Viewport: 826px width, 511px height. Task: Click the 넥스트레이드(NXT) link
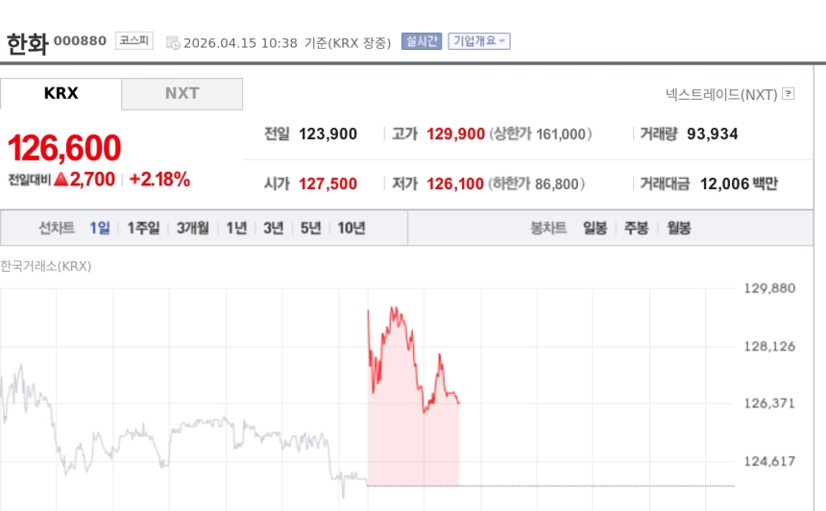[x=720, y=94]
